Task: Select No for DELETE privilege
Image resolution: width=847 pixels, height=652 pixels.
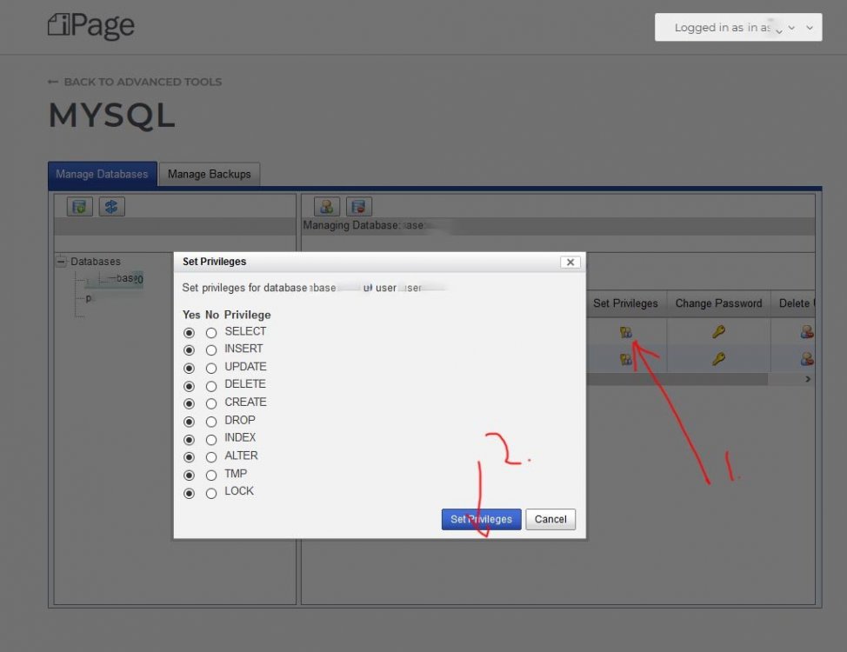Action: pos(211,386)
